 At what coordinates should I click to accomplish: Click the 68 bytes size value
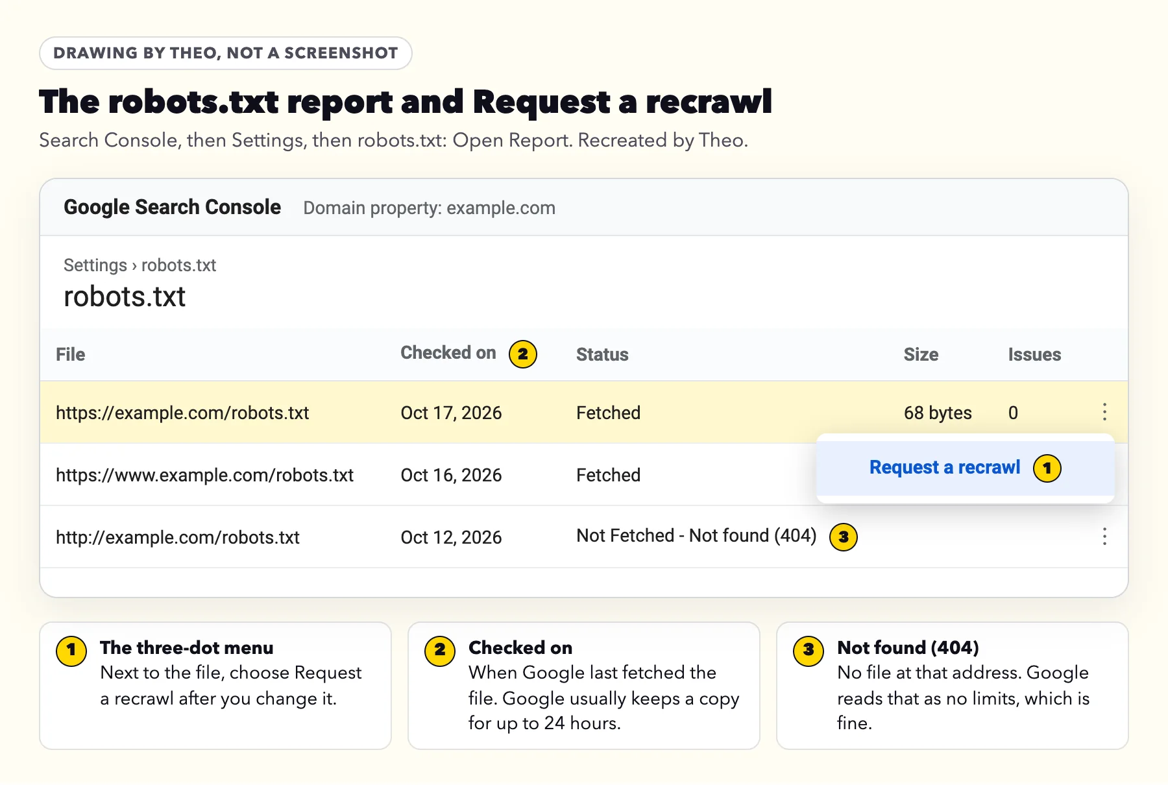[938, 413]
